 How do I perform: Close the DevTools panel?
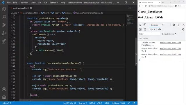183,25
